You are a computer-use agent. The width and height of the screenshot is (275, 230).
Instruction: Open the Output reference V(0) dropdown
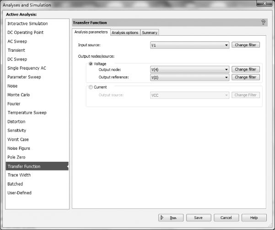(189, 77)
